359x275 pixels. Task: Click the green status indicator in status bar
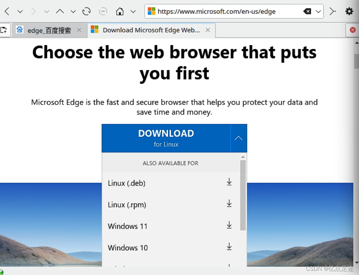[1, 272]
